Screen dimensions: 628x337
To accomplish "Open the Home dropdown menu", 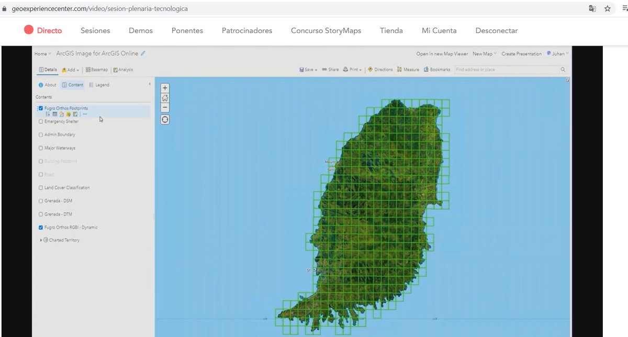I will tap(42, 53).
